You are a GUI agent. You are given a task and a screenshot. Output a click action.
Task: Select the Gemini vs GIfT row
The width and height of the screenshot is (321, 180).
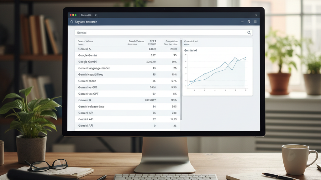(127, 87)
